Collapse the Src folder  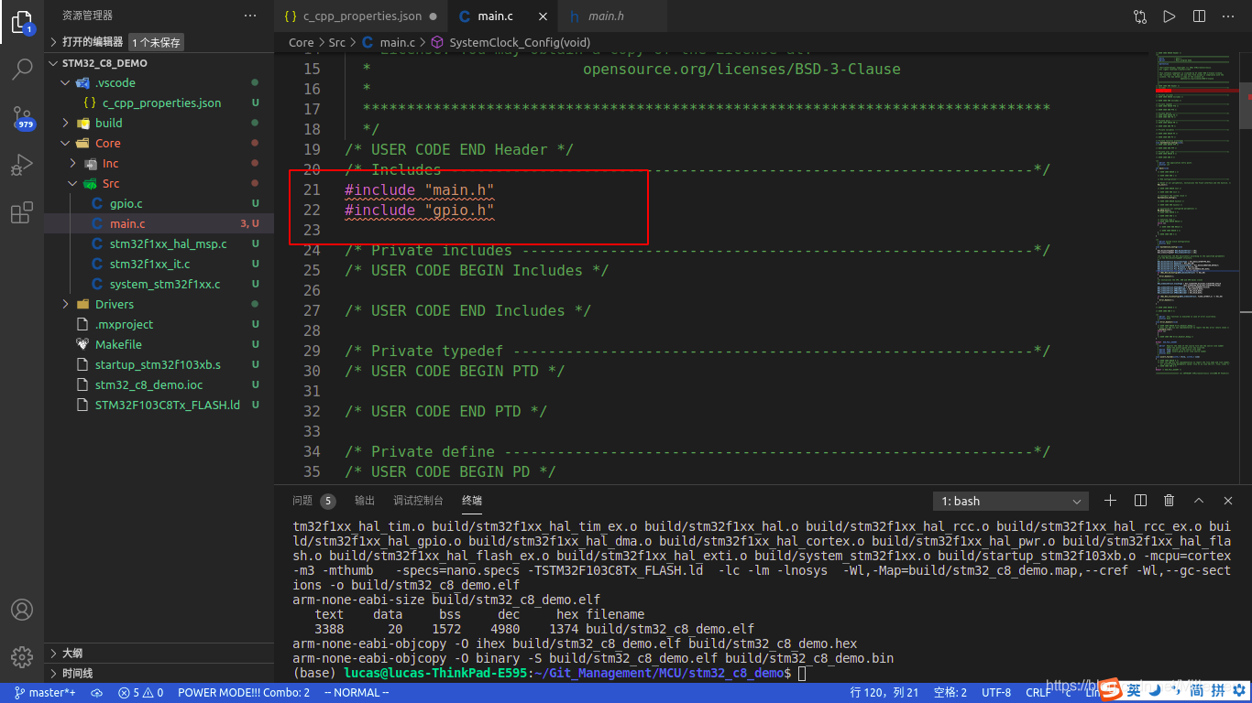pos(159,183)
